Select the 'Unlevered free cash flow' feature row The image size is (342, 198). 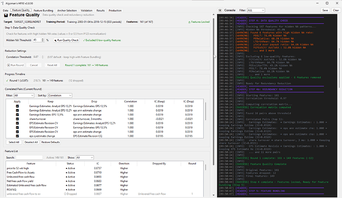105,177
